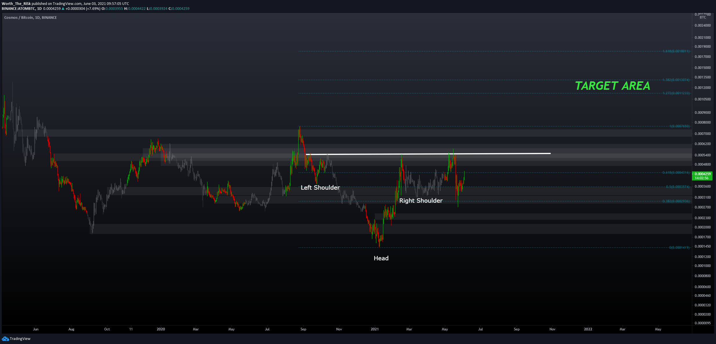716x344 pixels.
Task: Click the Cosmos / Bitcoin, 1D, BINANCE chart title
Action: 30,18
